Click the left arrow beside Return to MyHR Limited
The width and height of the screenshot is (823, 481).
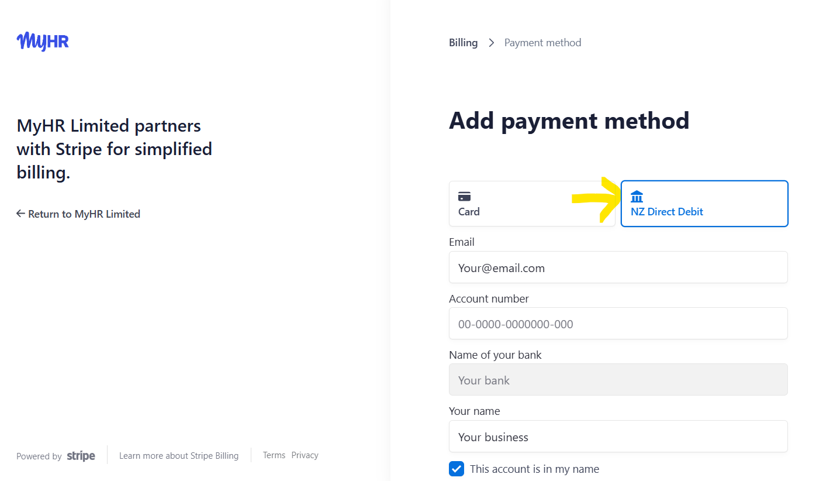point(20,214)
